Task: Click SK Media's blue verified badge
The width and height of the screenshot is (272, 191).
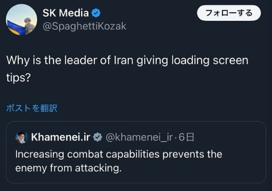Action: [96, 13]
